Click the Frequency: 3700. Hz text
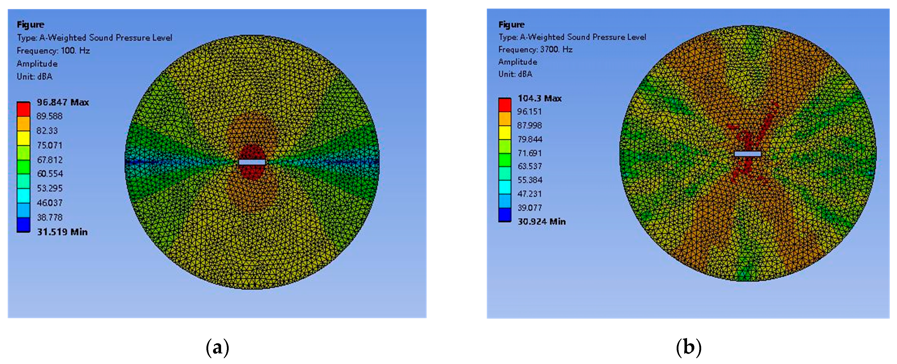897x364 pixels. (x=535, y=50)
